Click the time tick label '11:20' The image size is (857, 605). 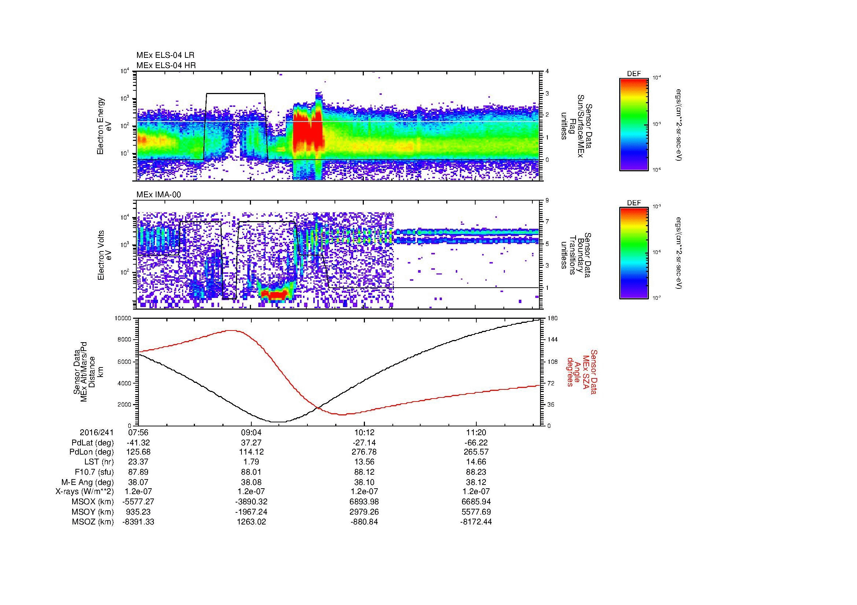477,432
